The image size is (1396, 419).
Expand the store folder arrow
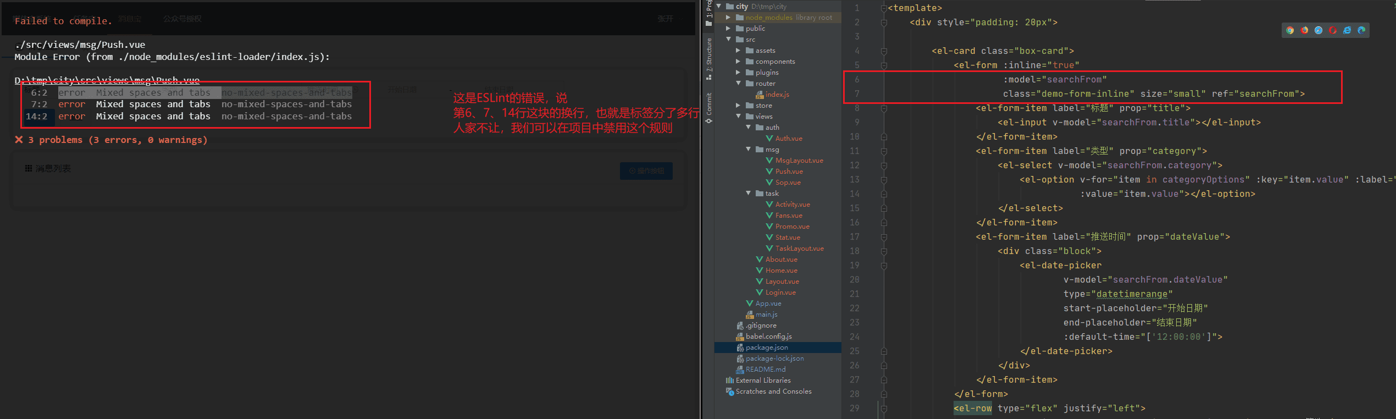coord(739,106)
